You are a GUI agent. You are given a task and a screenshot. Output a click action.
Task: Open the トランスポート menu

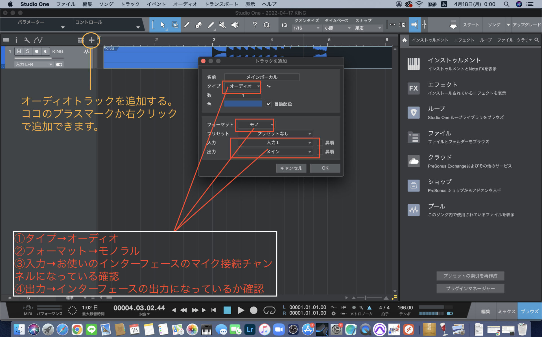coord(221,4)
